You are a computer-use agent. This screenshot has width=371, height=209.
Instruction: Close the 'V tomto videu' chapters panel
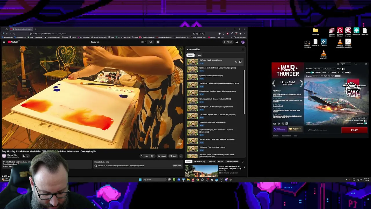pos(243,49)
